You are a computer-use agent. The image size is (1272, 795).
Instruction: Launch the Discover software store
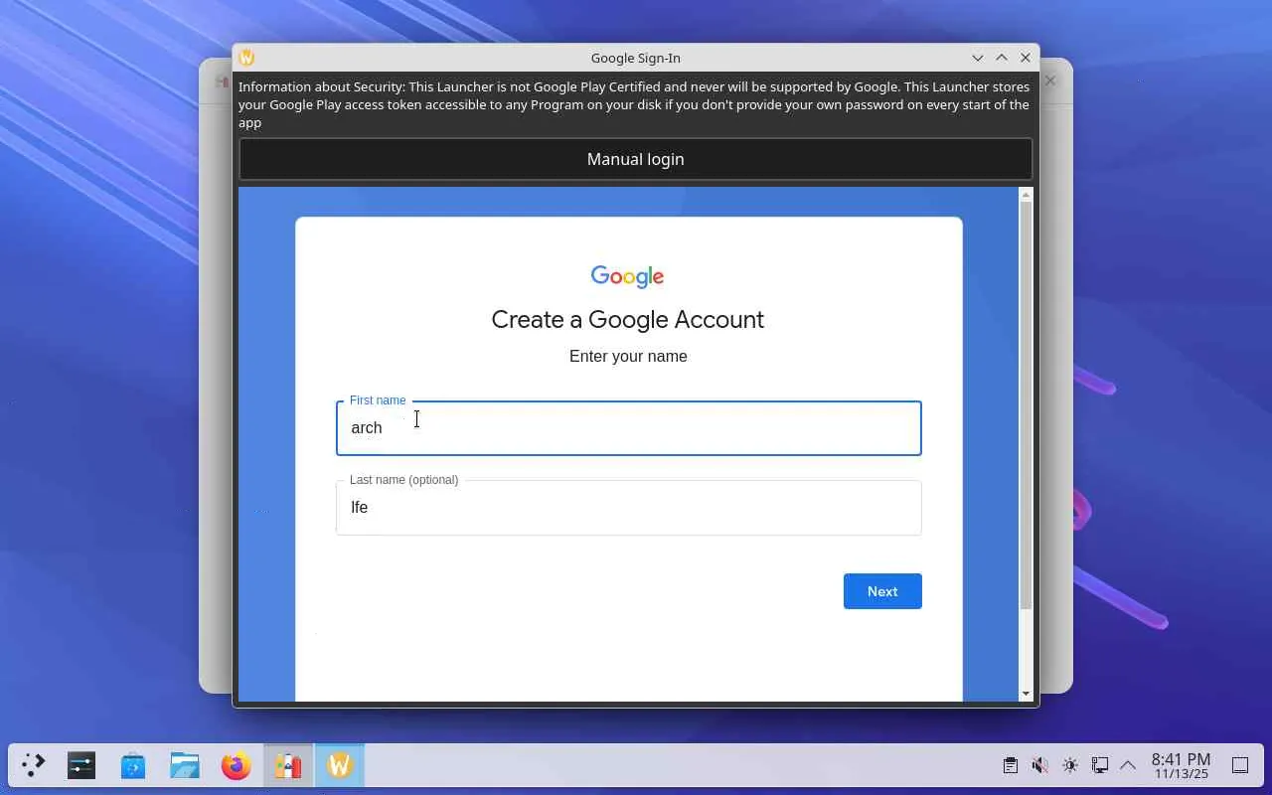tap(133, 765)
